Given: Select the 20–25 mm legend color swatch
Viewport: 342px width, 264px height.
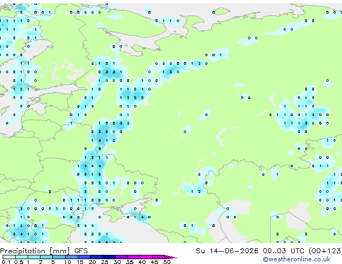Looking at the screenshot, I should (96, 257).
